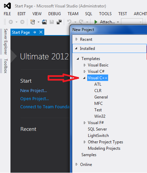Click the Open Project... link
The height and width of the screenshot is (173, 147).
tap(34, 99)
